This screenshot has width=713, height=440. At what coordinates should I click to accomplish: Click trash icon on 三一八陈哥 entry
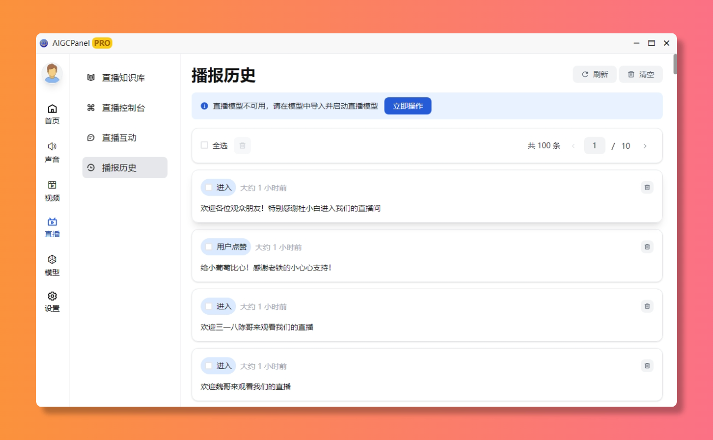click(647, 306)
